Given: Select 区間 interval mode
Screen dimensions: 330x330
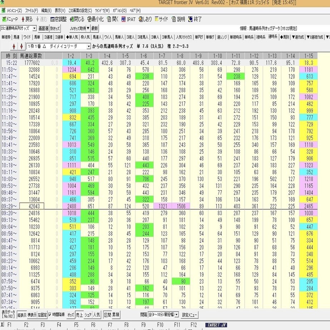Looking at the screenshot, I should click(108, 315).
